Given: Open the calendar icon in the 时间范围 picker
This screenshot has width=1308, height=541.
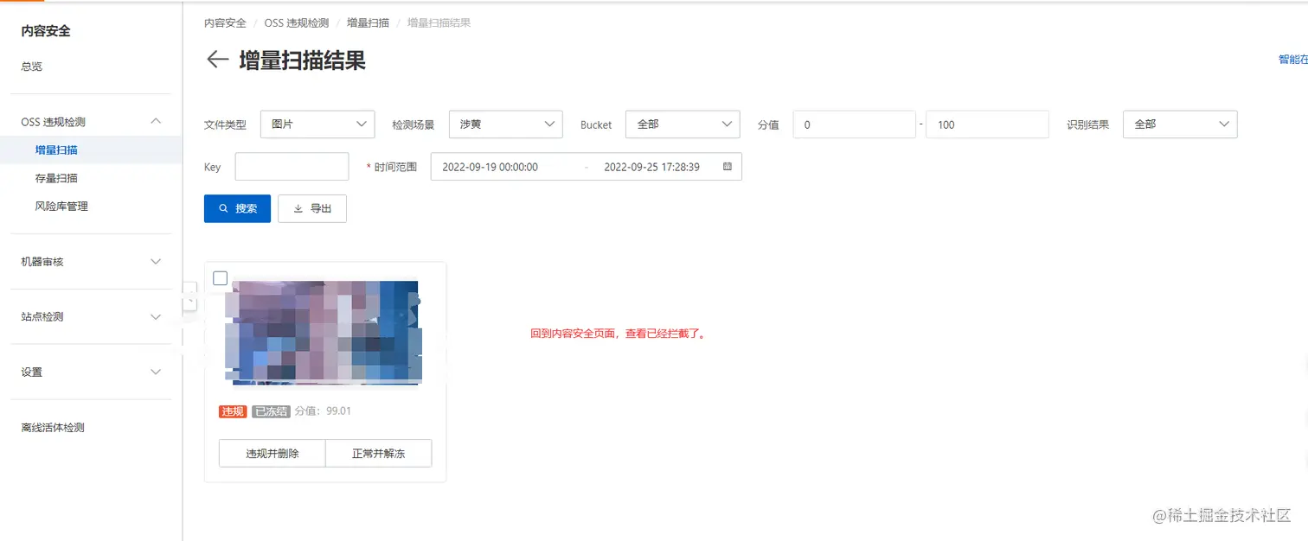Looking at the screenshot, I should coord(728,166).
